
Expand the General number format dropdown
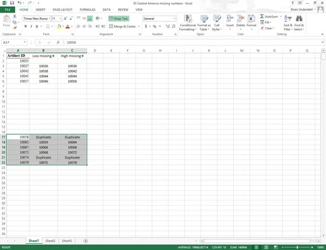(174, 19)
